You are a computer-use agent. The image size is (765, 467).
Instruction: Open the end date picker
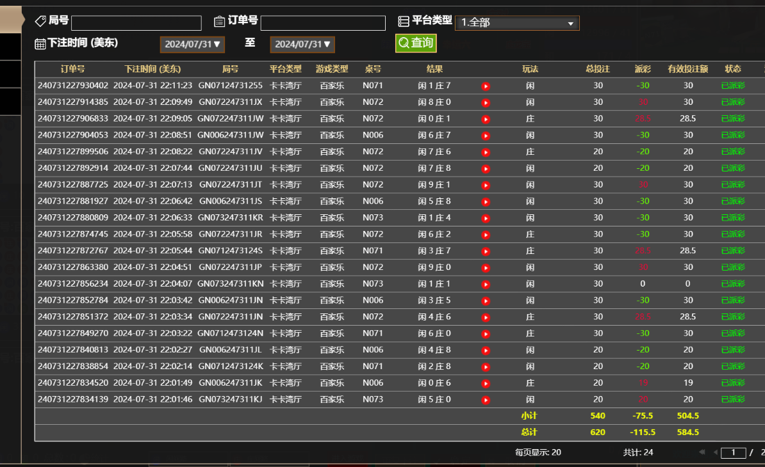pos(302,44)
